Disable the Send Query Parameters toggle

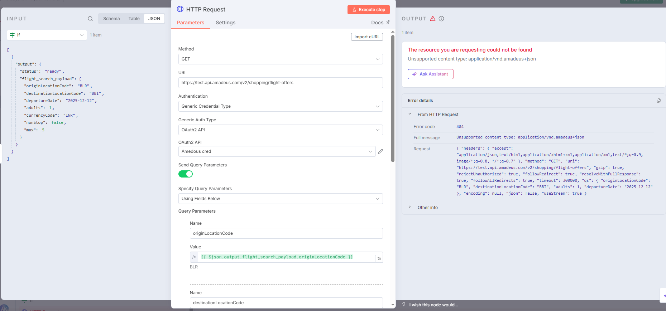[186, 174]
